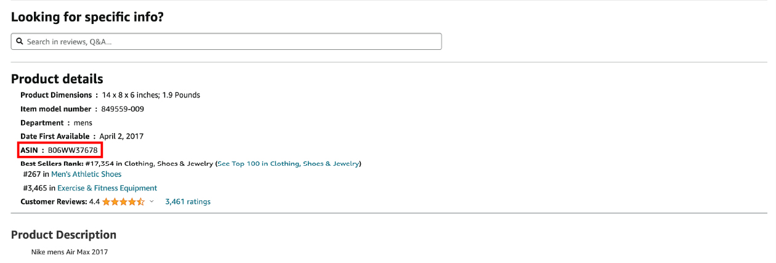The width and height of the screenshot is (776, 263).
Task: Click the highlighted ASIN B06WW37678 value
Action: point(73,150)
